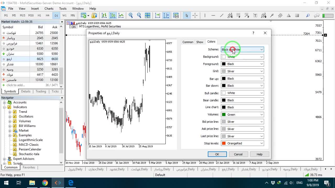Open Chrome from the Windows taskbar
Image resolution: width=335 pixels, height=188 pixels.
point(45,183)
